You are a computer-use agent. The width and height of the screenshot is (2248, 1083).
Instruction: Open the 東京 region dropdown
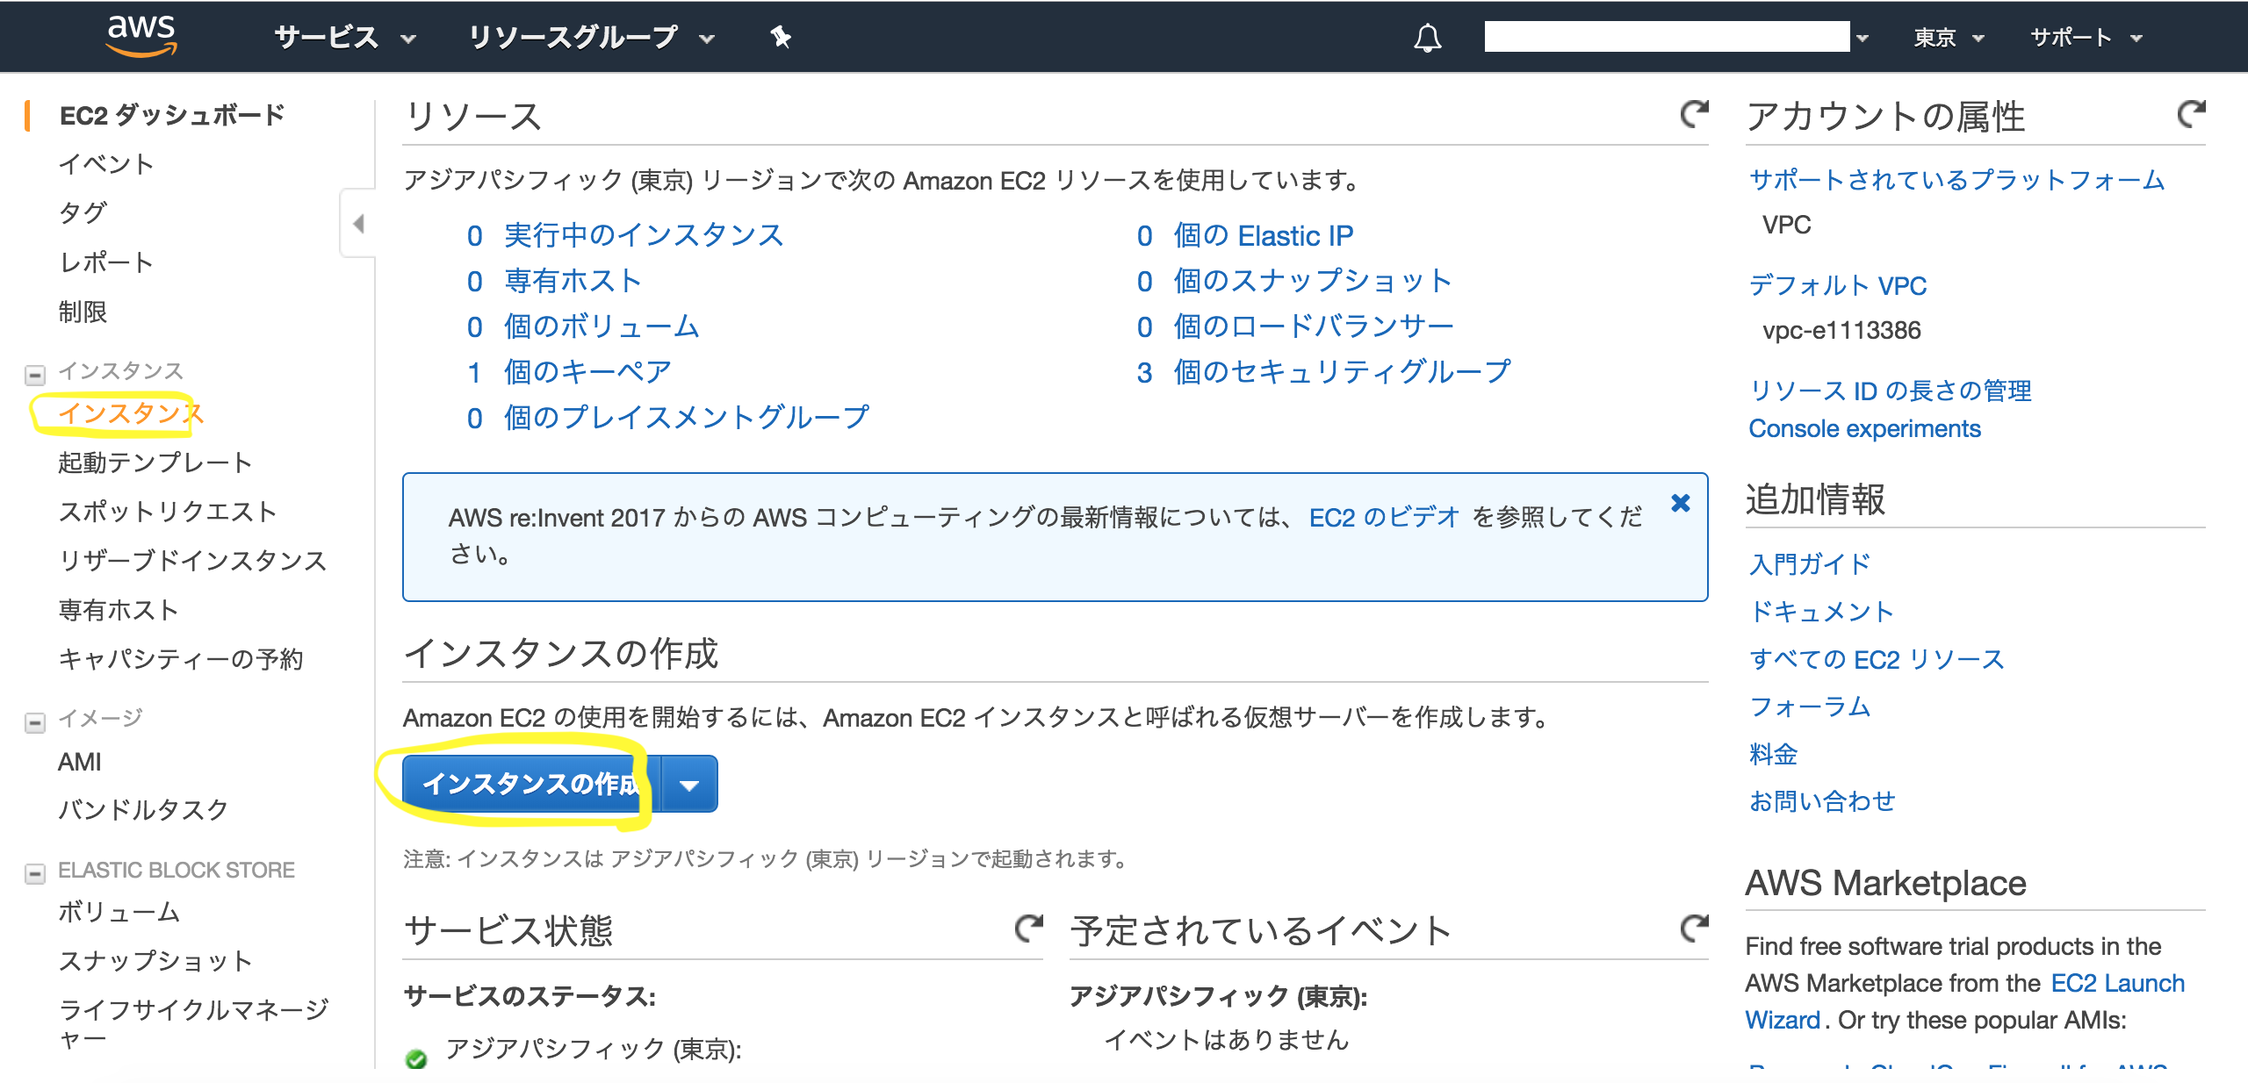coord(1948,38)
